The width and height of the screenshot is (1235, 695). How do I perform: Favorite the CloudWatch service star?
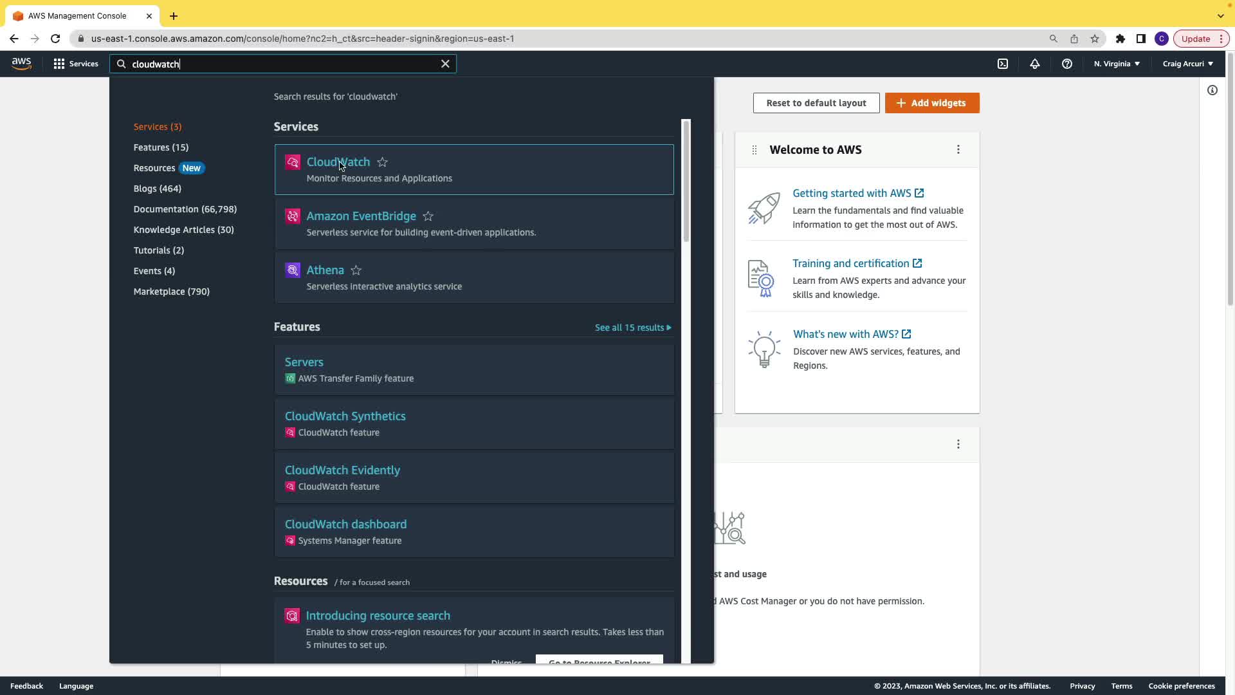[x=382, y=162]
